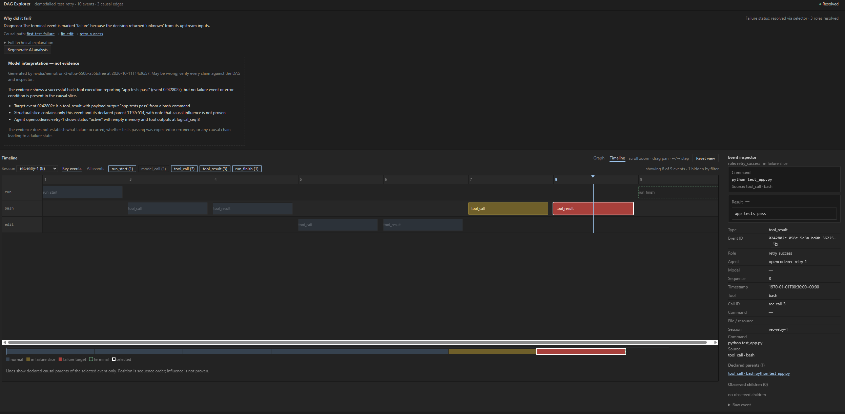Viewport: 845px width, 414px height.
Task: Select the Timeline view tab
Action: (617, 158)
